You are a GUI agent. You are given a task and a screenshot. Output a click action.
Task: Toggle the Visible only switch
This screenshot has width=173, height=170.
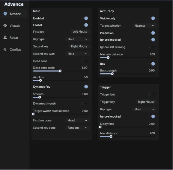tap(152, 18)
